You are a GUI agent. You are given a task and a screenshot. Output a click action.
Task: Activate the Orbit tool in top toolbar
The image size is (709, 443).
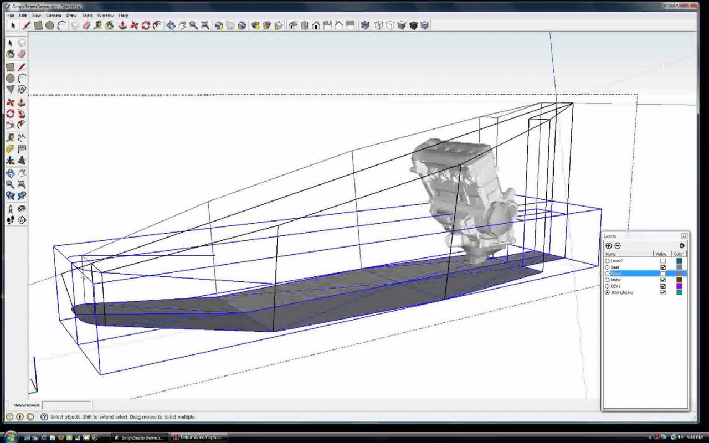pyautogui.click(x=171, y=25)
